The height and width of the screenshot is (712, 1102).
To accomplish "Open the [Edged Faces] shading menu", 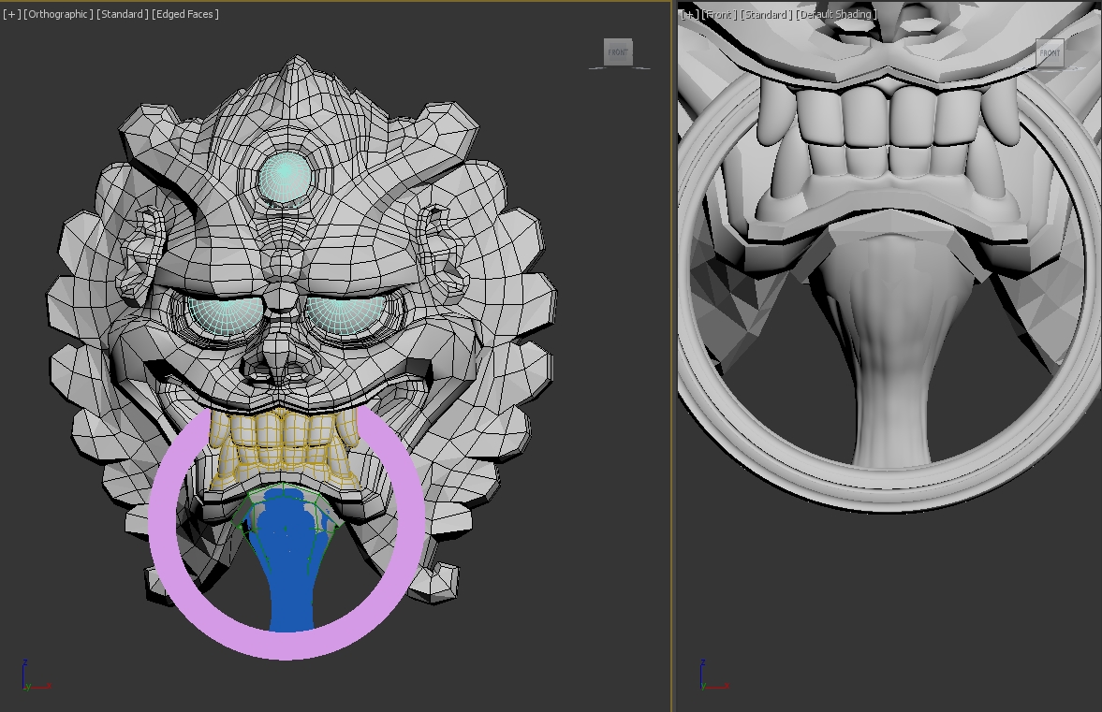I will (x=185, y=14).
